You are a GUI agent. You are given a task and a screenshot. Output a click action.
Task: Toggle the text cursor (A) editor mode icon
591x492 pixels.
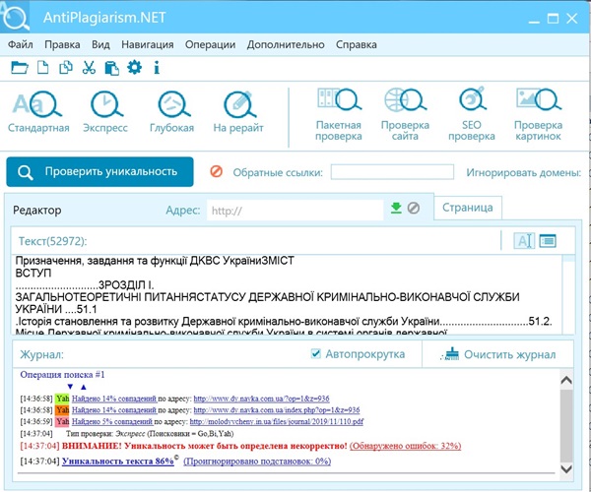[524, 240]
